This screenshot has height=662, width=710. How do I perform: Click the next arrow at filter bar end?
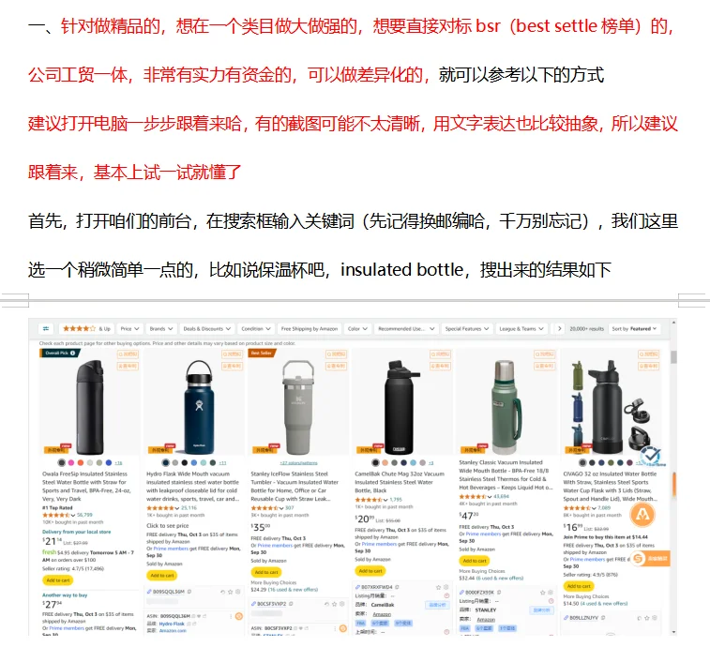560,329
